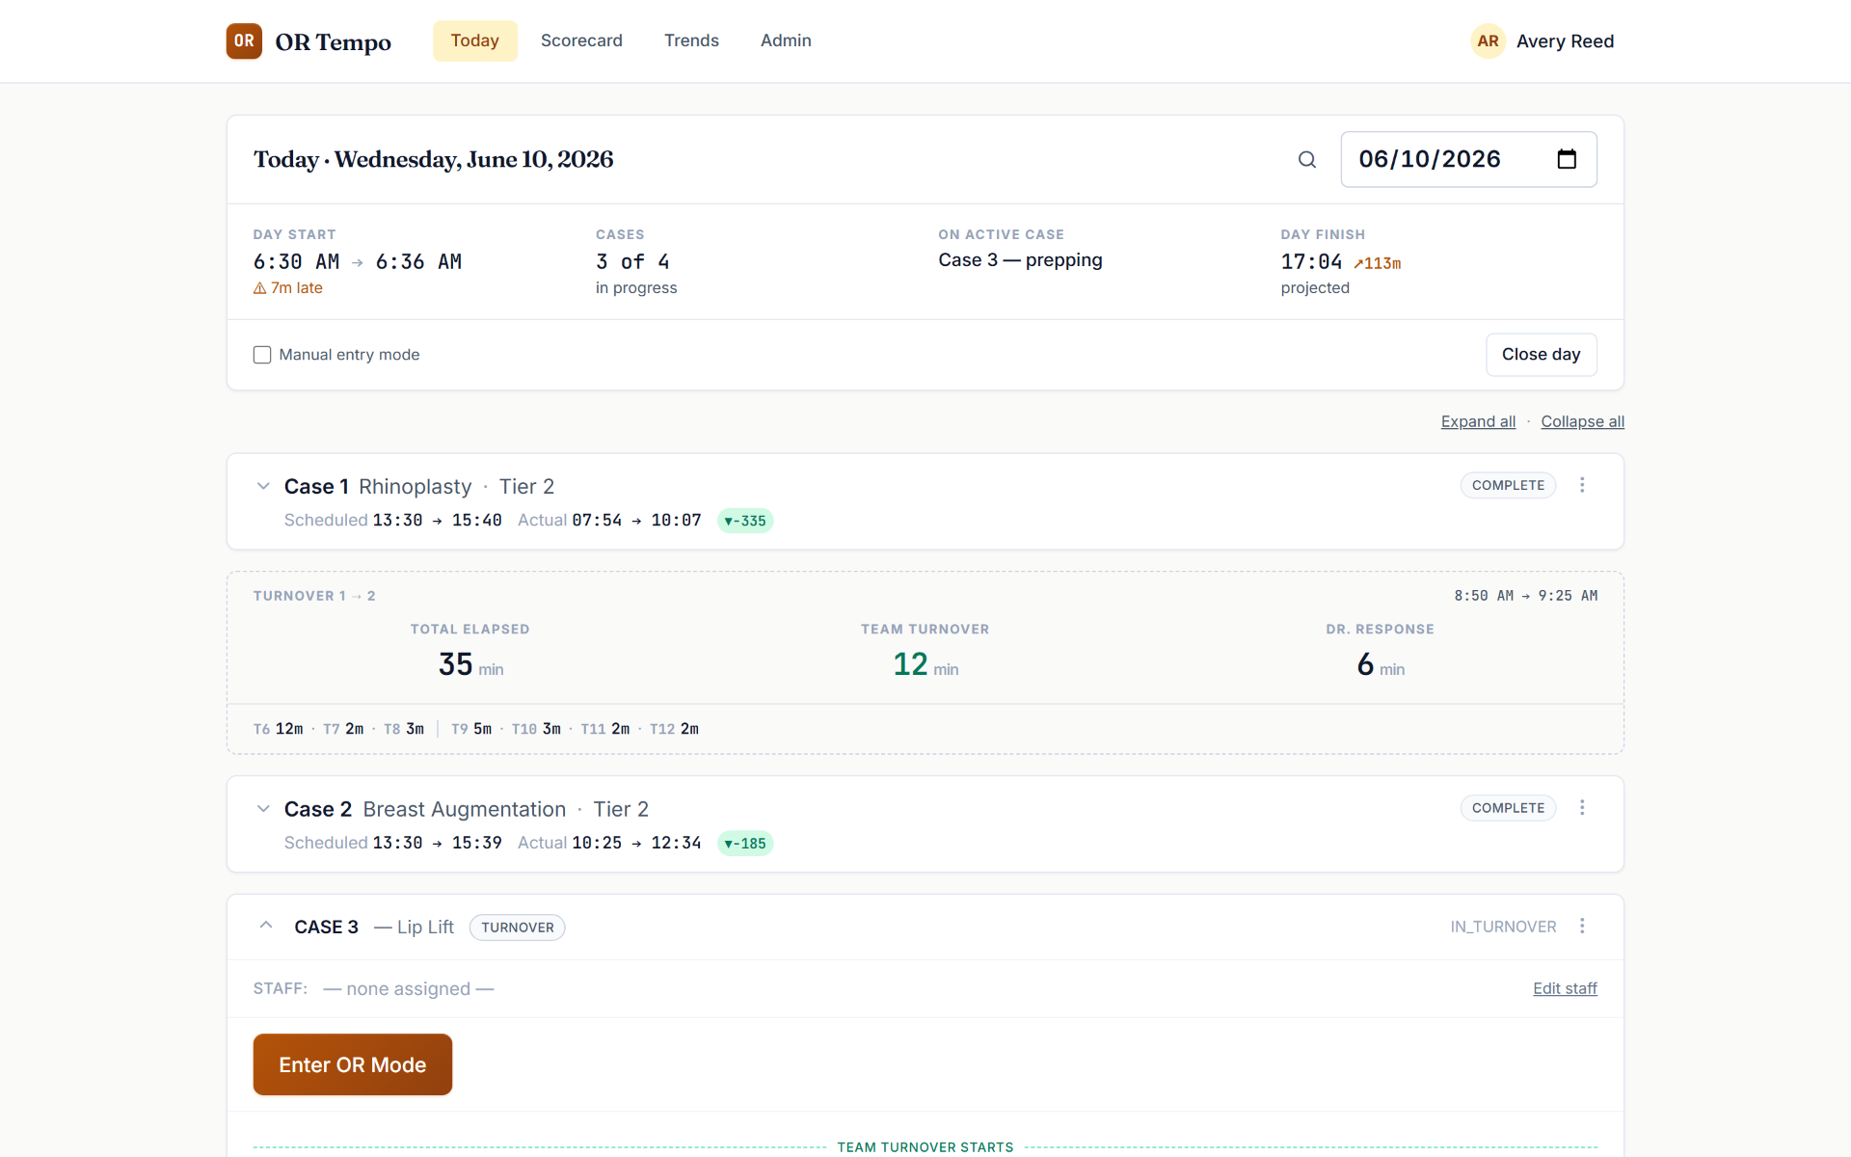The image size is (1851, 1157).
Task: Click the Avery Reed user name
Action: (1565, 41)
